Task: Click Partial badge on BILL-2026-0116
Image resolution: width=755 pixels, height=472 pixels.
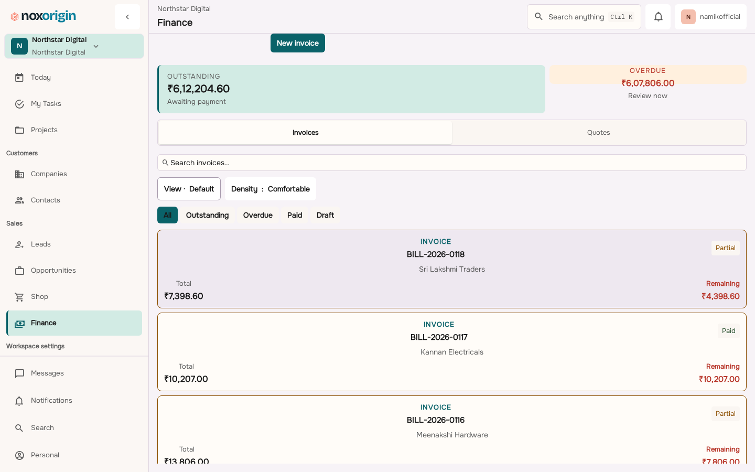Action: point(726,414)
